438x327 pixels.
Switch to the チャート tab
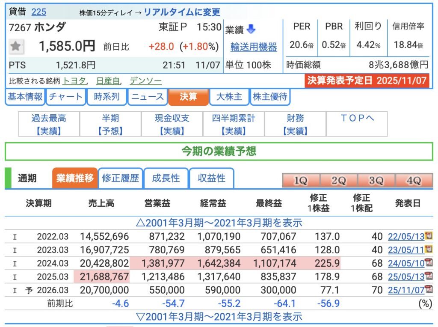click(65, 97)
